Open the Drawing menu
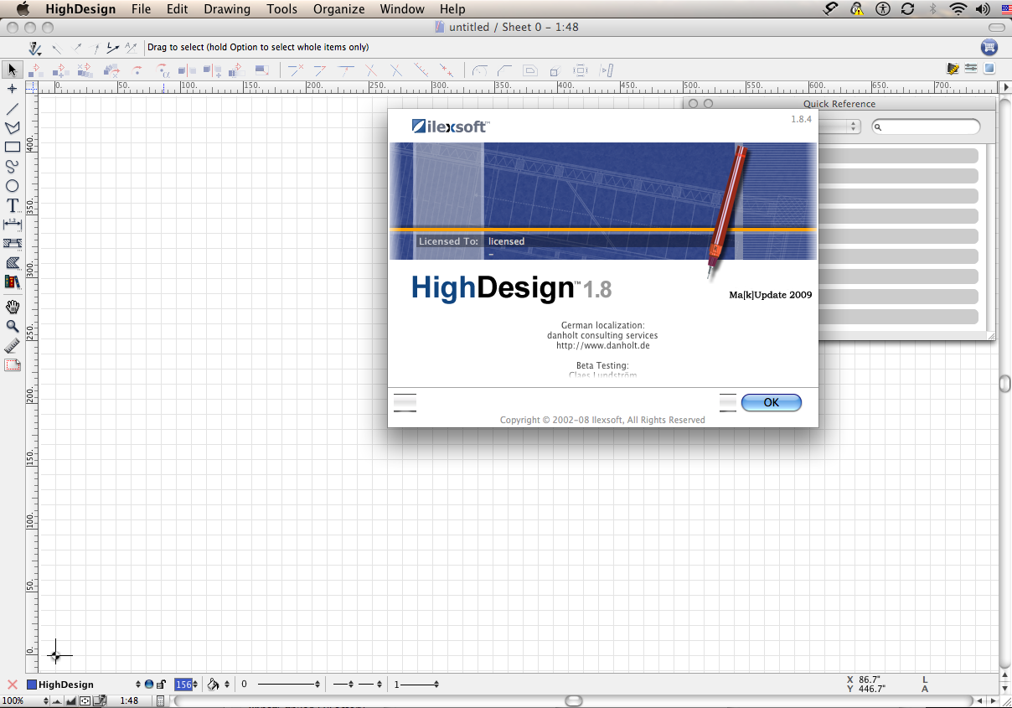Screen dimensions: 1012x708 [x=227, y=9]
